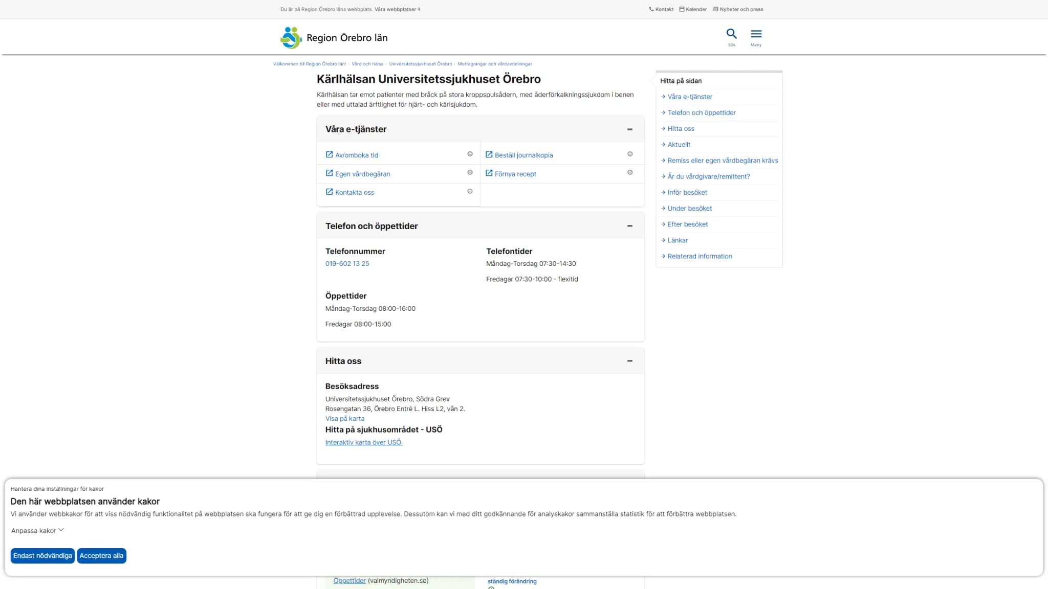This screenshot has width=1048, height=589.
Task: Open the search magnifier icon
Action: [x=731, y=34]
